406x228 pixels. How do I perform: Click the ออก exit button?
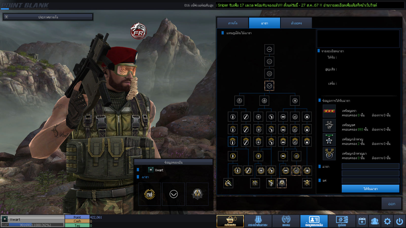click(x=392, y=204)
